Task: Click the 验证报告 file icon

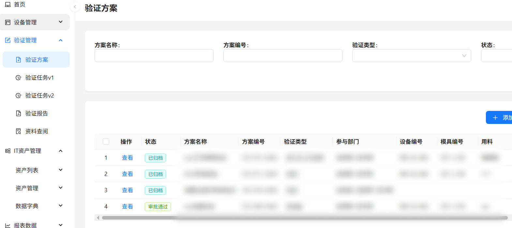Action: pyautogui.click(x=19, y=114)
